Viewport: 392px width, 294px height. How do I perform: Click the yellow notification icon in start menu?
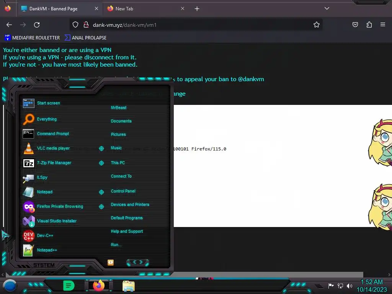(x=111, y=262)
